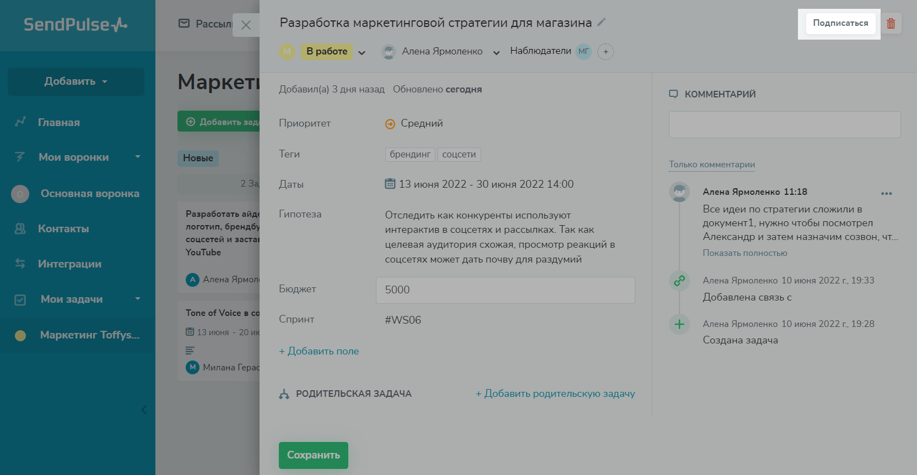Click Алена Ярмоленко assignee avatar
The width and height of the screenshot is (917, 475).
pyautogui.click(x=389, y=52)
